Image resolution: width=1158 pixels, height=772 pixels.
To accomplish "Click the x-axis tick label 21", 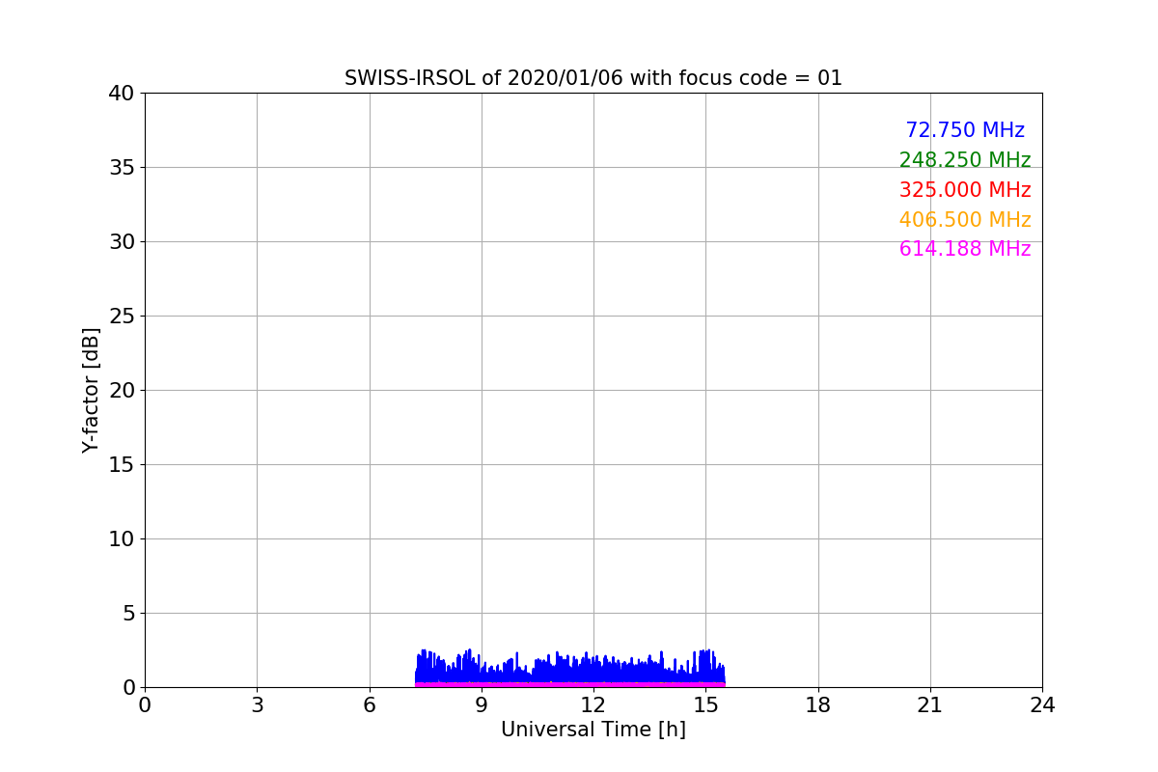I will 930,705.
